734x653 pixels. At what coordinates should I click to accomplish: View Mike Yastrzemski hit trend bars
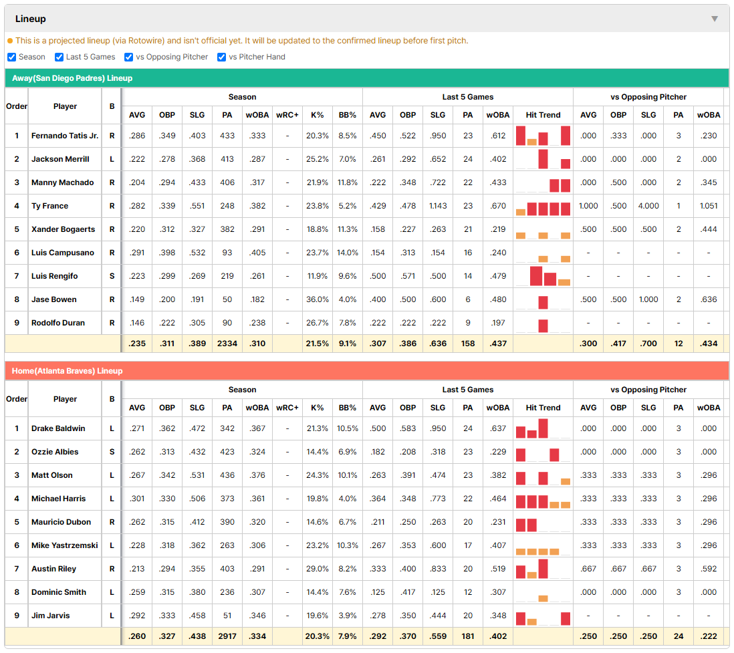(543, 546)
